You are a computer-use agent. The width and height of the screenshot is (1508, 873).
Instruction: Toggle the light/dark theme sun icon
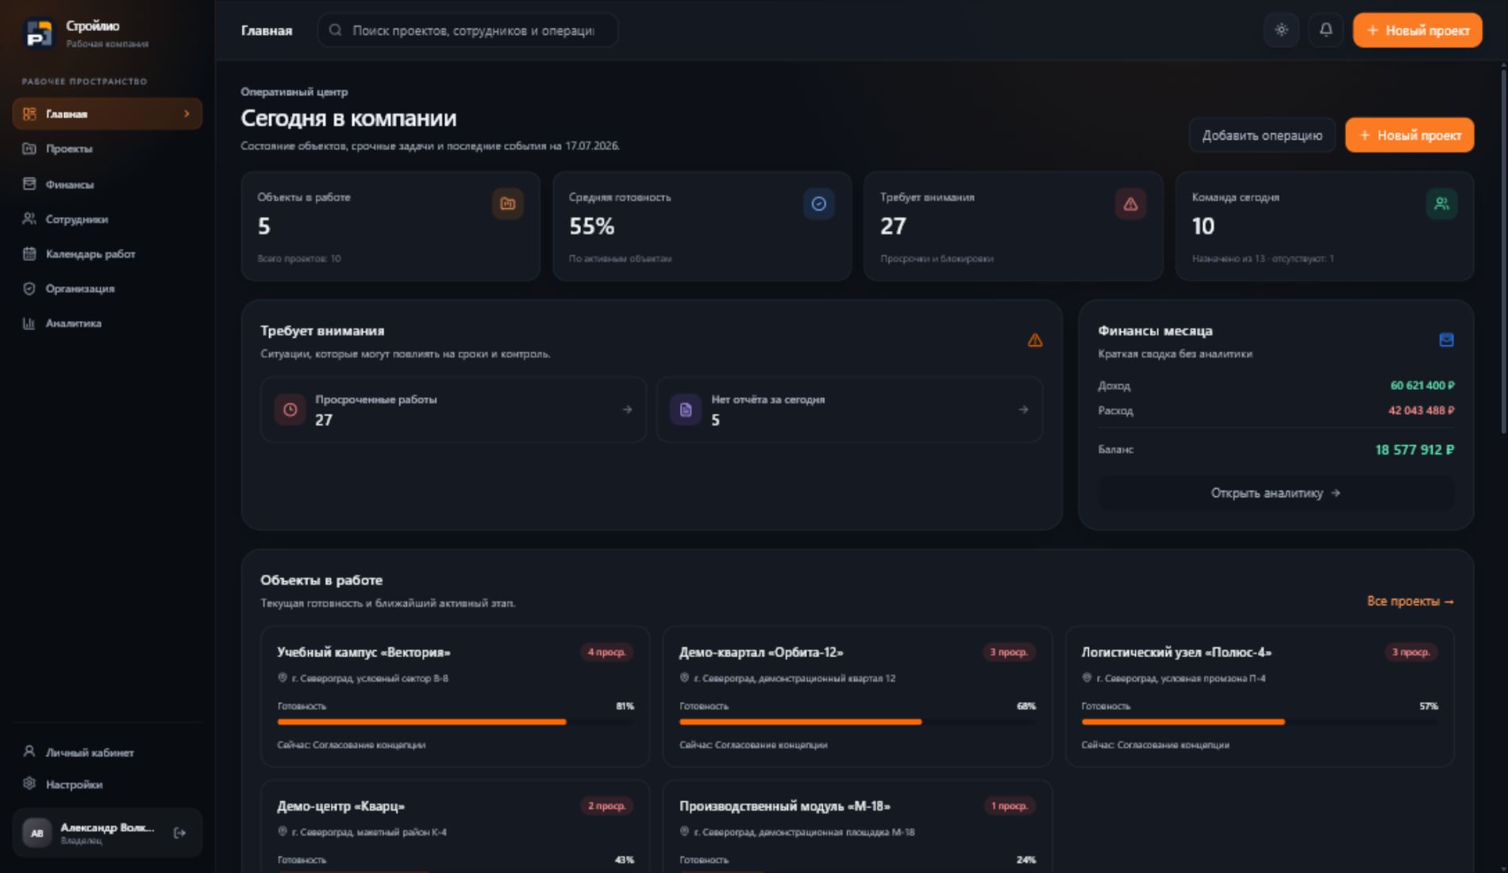click(x=1281, y=30)
